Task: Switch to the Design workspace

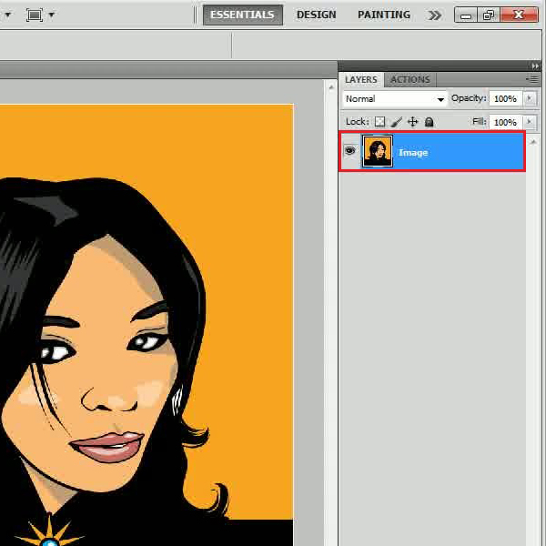Action: (316, 15)
